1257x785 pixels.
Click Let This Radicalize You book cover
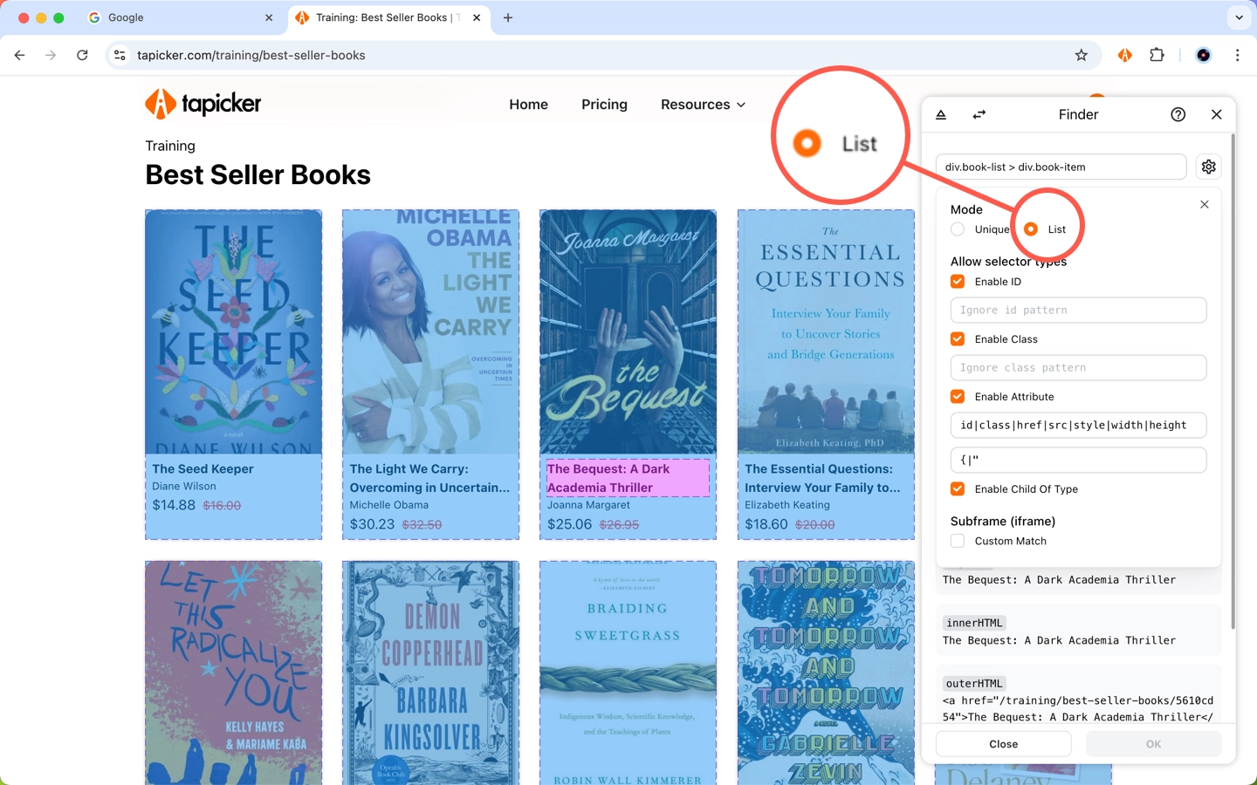tap(233, 672)
